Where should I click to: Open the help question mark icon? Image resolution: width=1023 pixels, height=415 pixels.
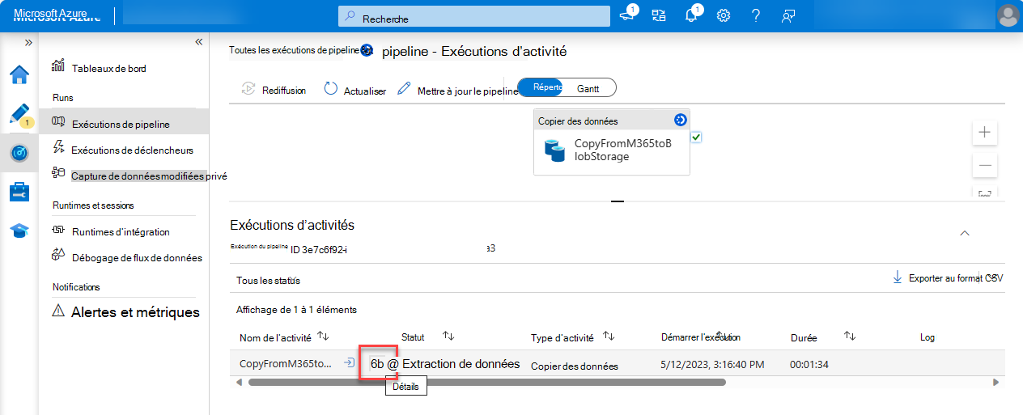tap(755, 15)
